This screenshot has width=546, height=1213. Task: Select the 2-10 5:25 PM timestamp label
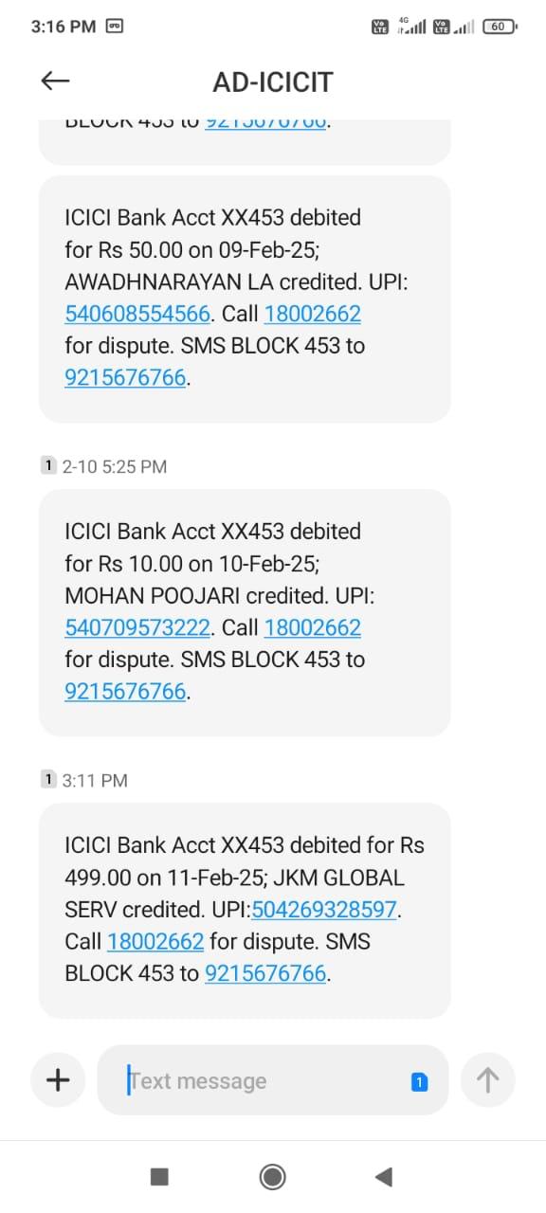click(114, 466)
